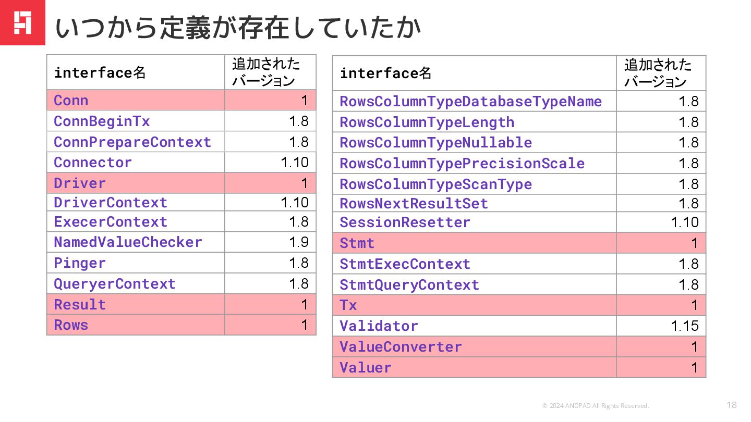The width and height of the screenshot is (751, 422).
Task: Click the slide title heading text
Action: point(238,28)
